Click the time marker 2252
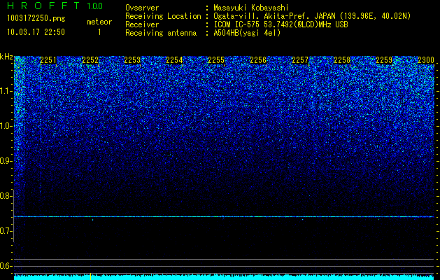 click(90, 60)
